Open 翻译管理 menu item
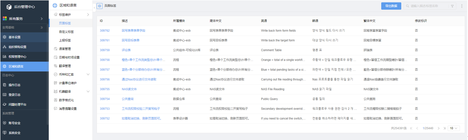 pos(71,66)
